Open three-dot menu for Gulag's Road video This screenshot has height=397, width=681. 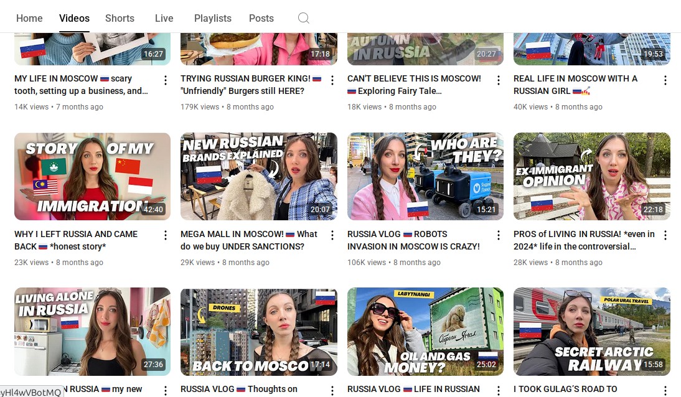tap(665, 390)
